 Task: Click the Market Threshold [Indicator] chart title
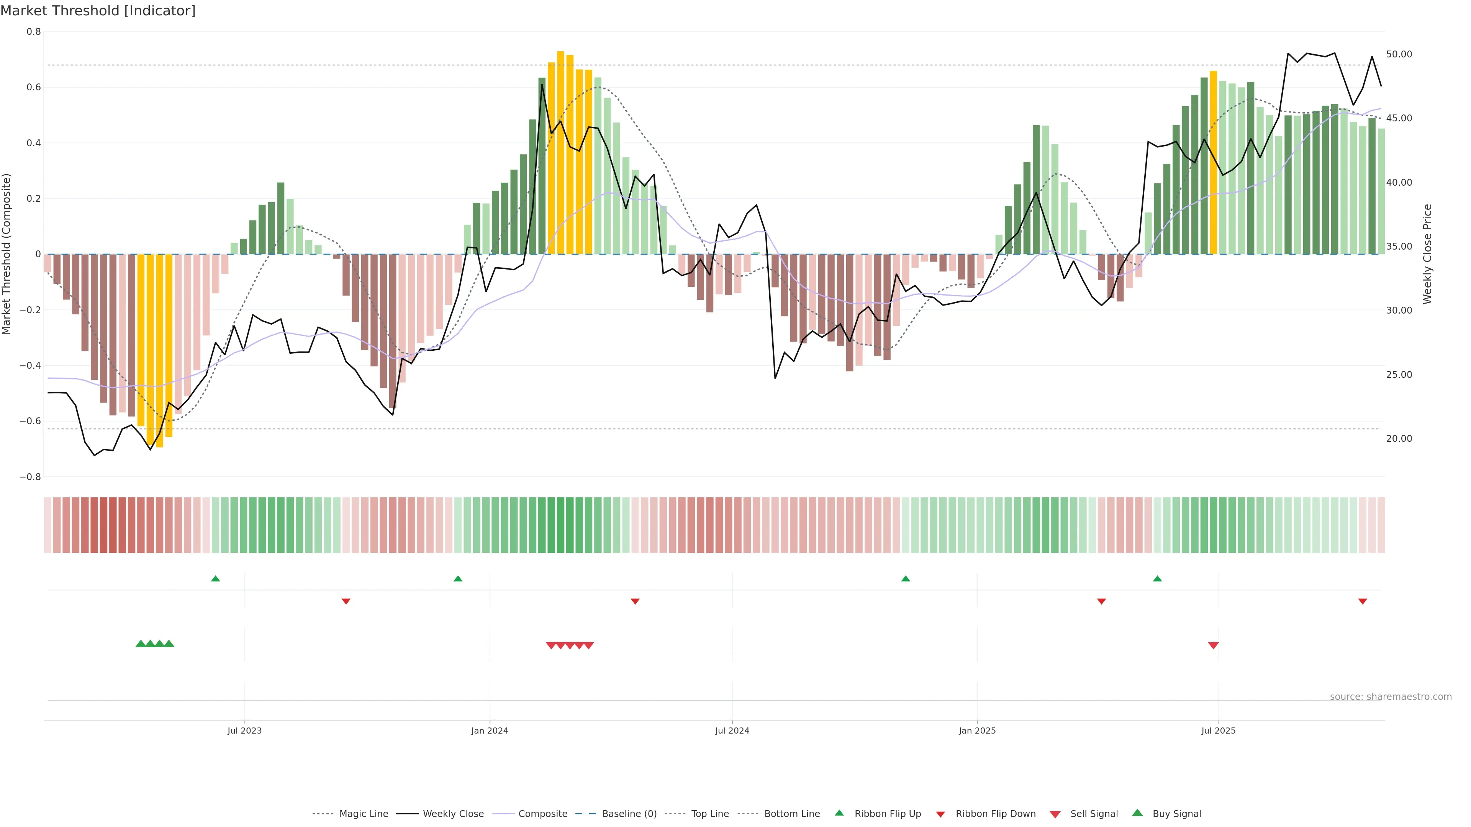pos(98,11)
